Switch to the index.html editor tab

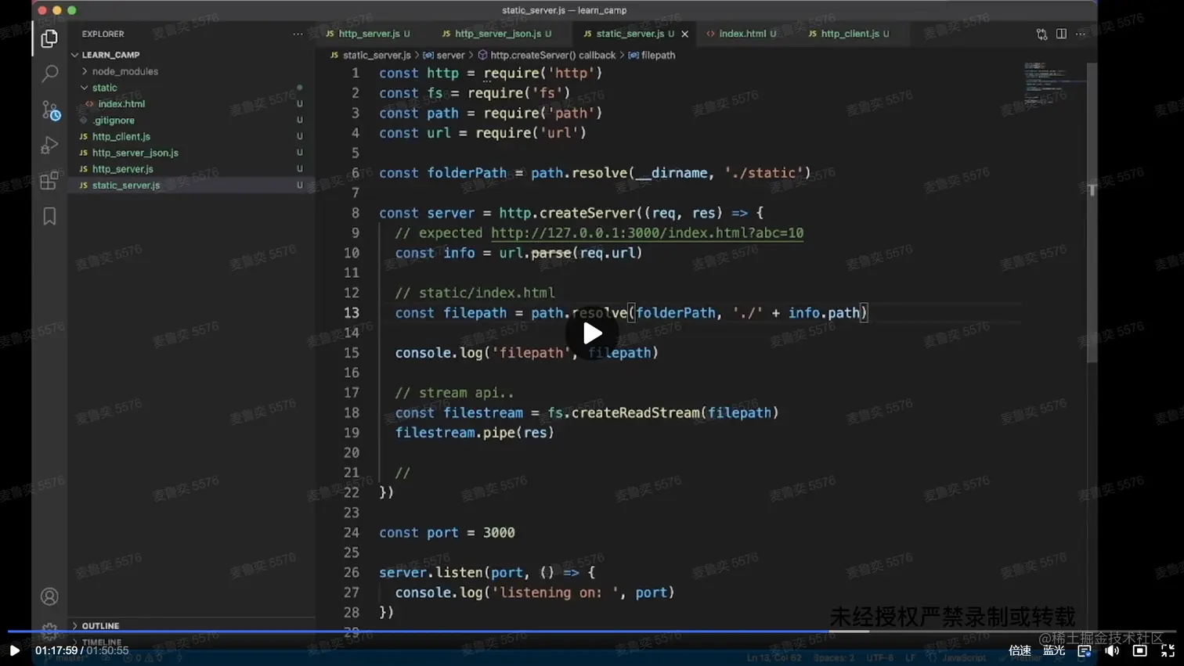(x=742, y=34)
